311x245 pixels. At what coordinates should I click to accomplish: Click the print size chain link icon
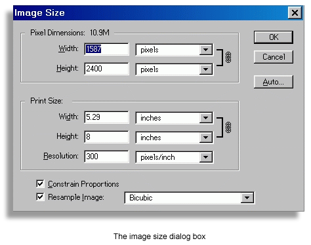(x=228, y=127)
